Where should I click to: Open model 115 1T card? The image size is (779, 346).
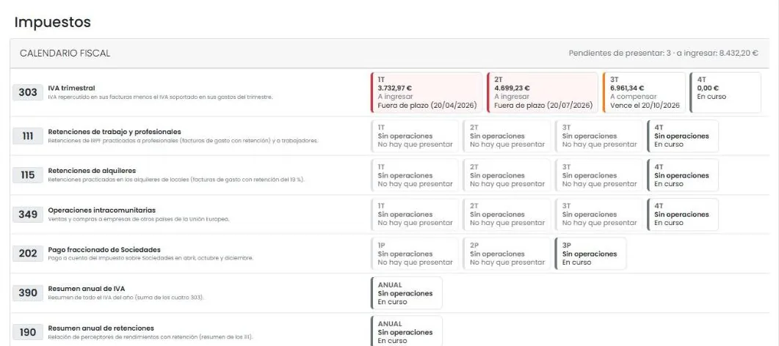[415, 175]
